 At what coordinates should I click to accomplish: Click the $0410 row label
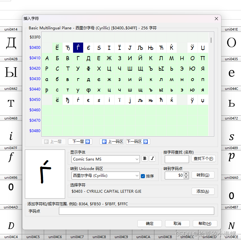(x=35, y=58)
